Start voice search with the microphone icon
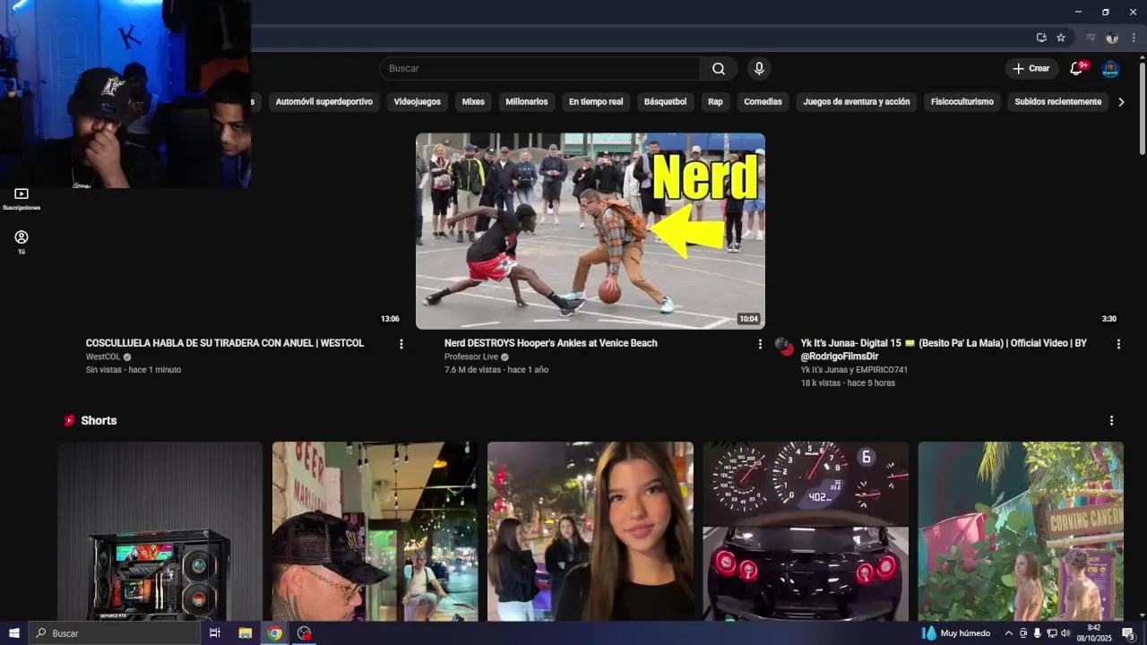The width and height of the screenshot is (1147, 645). point(759,69)
